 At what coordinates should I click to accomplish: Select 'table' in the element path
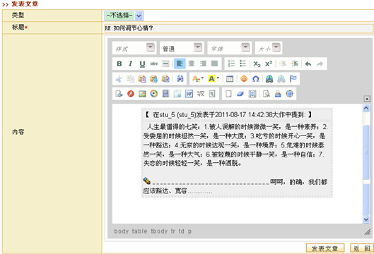coord(139,231)
